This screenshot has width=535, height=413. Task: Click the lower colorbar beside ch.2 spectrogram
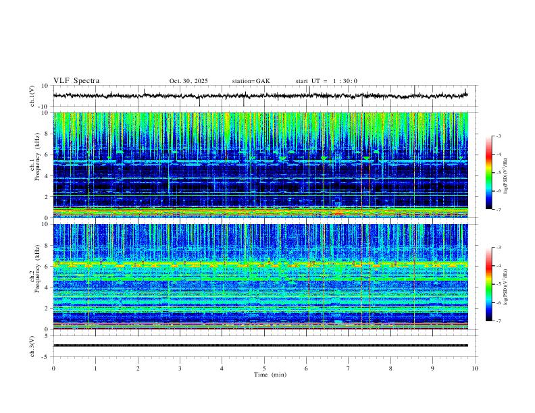[x=489, y=284]
